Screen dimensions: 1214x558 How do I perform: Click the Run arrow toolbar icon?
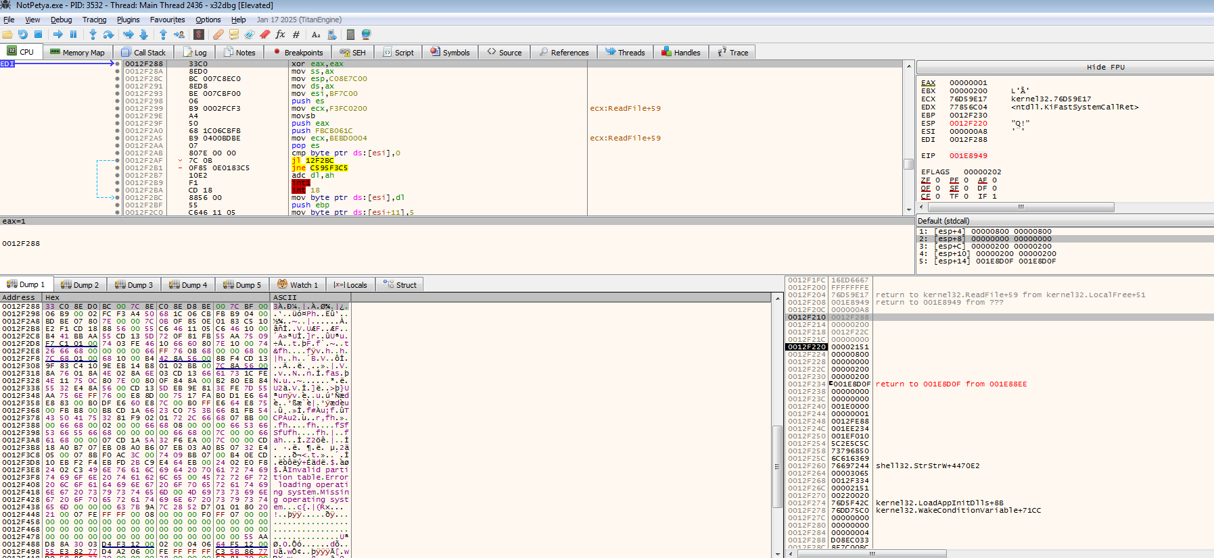point(58,34)
